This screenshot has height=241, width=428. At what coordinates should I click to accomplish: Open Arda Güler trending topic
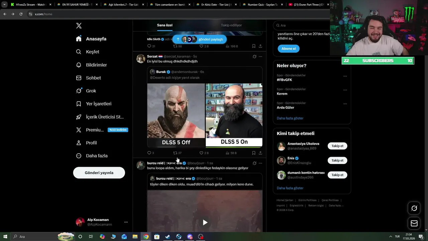(x=286, y=107)
